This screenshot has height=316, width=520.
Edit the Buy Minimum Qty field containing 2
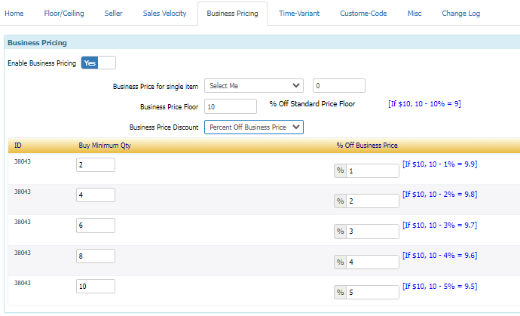click(96, 164)
